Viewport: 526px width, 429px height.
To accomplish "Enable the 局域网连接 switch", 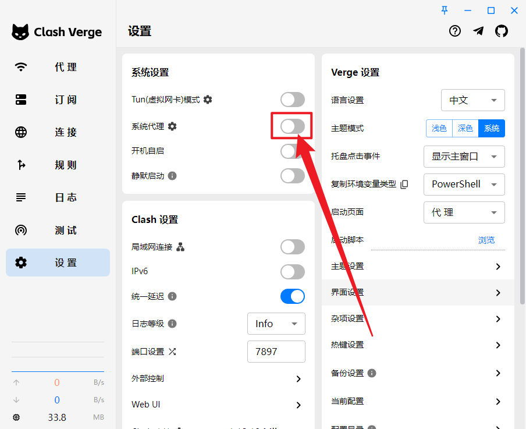I will pos(293,247).
